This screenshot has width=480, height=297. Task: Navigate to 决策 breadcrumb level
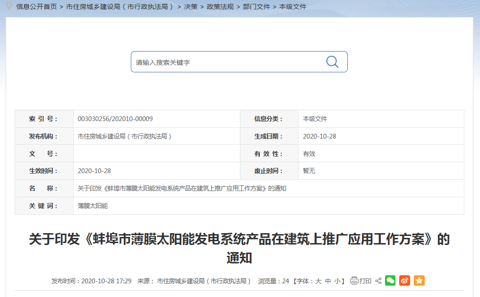(191, 7)
